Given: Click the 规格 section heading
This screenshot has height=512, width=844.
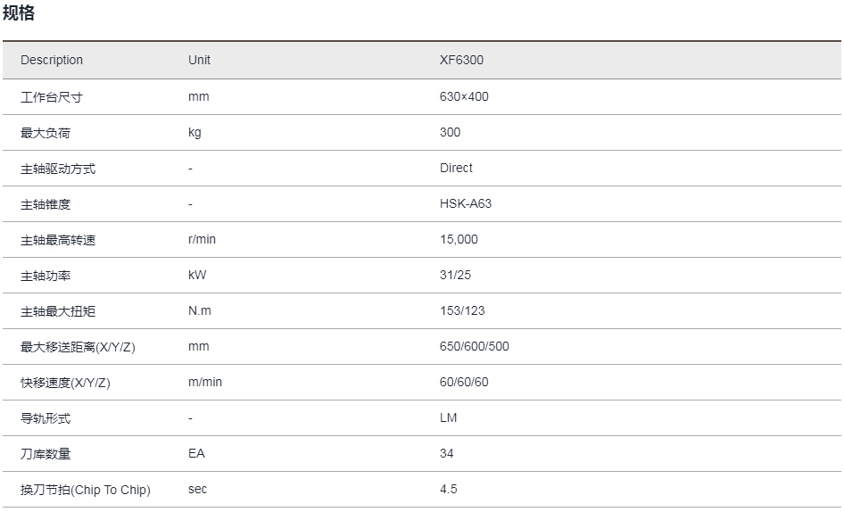Looking at the screenshot, I should [19, 12].
